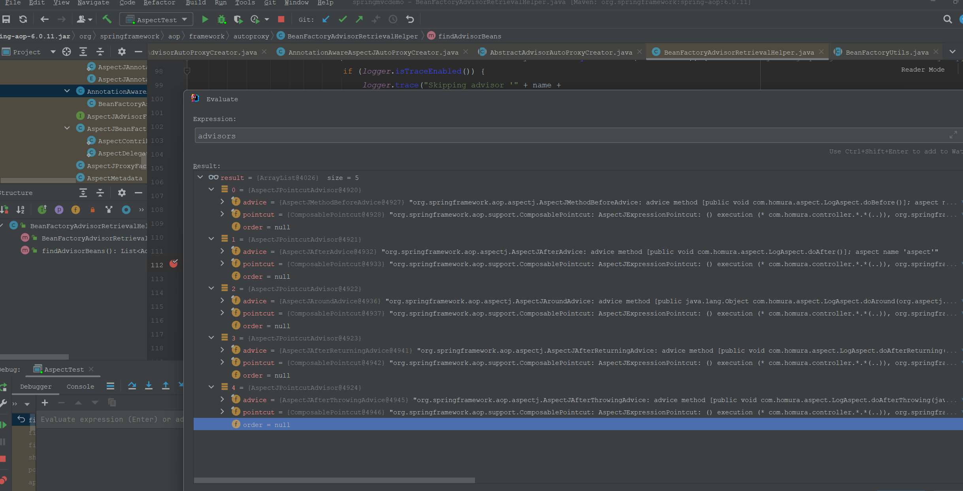This screenshot has width=963, height=491.
Task: Click the Expression input field
Action: click(x=553, y=136)
